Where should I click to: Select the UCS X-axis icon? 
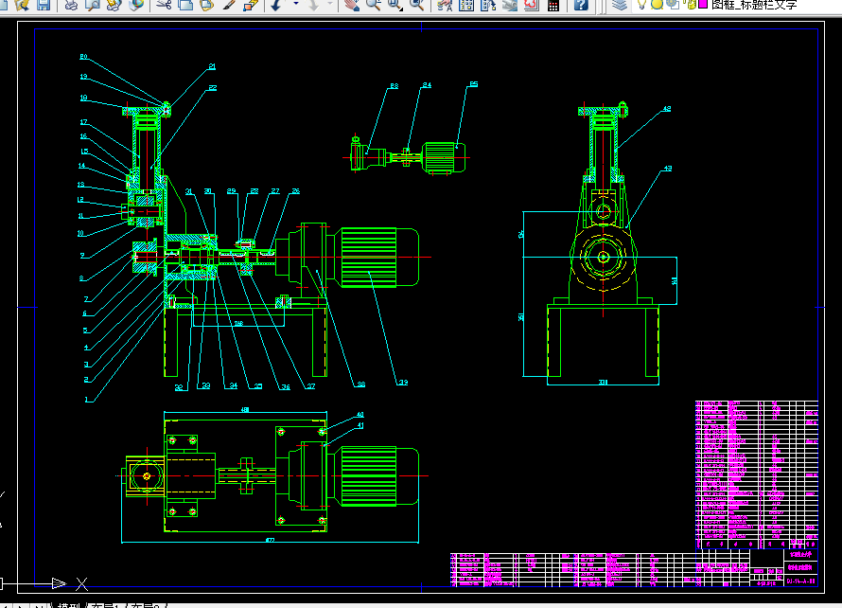81,583
